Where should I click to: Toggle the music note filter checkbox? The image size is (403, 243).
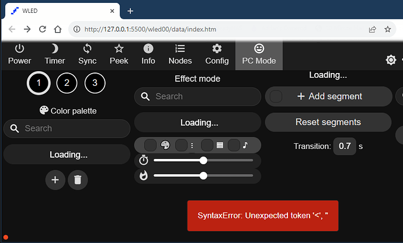tap(234, 145)
